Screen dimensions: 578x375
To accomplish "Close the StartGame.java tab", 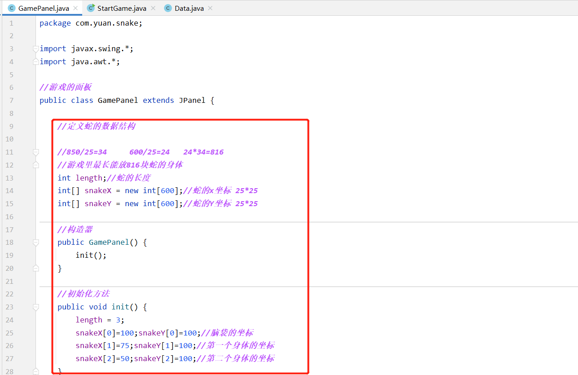I will pos(153,8).
